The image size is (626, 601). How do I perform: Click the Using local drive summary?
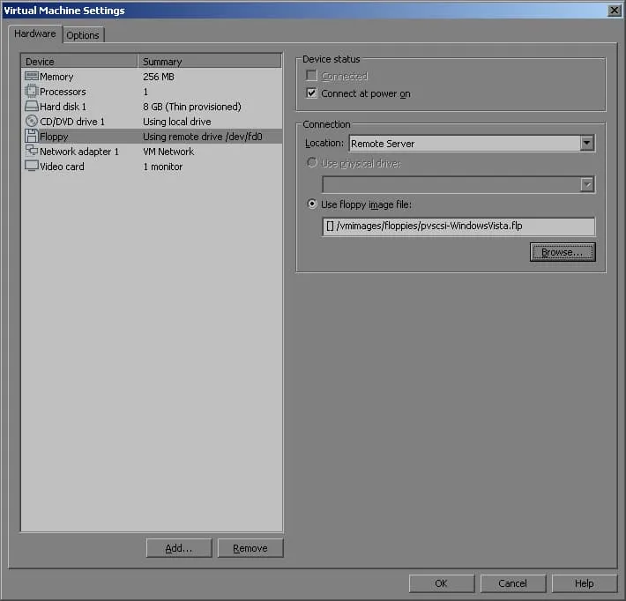177,122
